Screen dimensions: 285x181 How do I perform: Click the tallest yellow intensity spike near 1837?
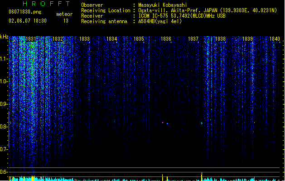click(202, 176)
